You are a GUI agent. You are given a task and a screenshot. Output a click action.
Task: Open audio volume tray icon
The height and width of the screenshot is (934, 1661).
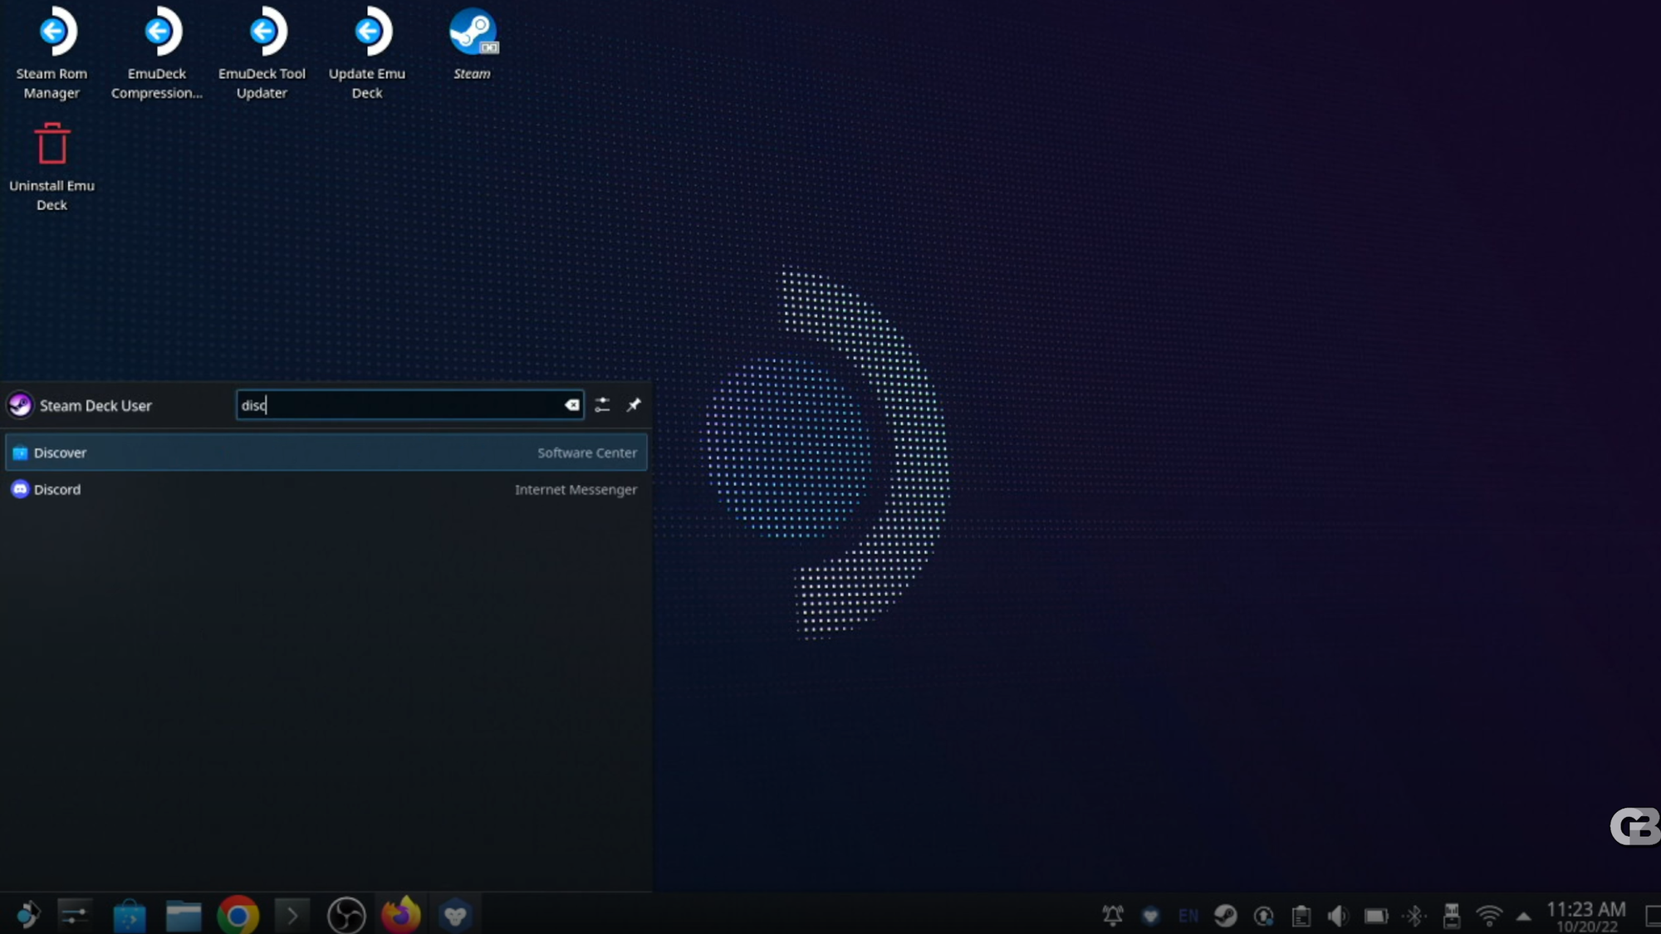point(1338,916)
